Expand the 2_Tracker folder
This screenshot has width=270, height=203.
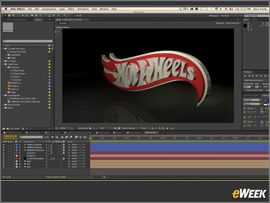click(3, 61)
